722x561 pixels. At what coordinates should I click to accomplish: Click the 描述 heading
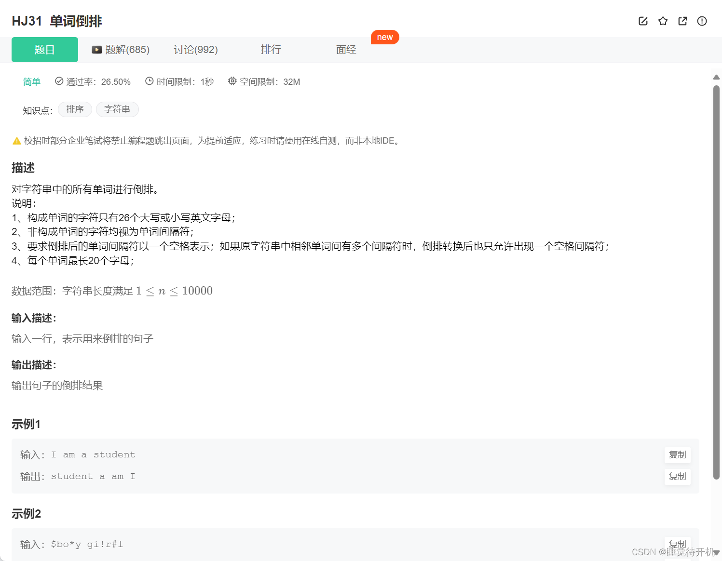(x=23, y=168)
